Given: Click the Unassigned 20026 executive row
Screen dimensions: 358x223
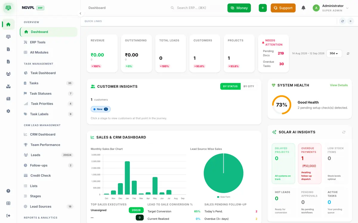Looking at the screenshot, I should [117, 210].
